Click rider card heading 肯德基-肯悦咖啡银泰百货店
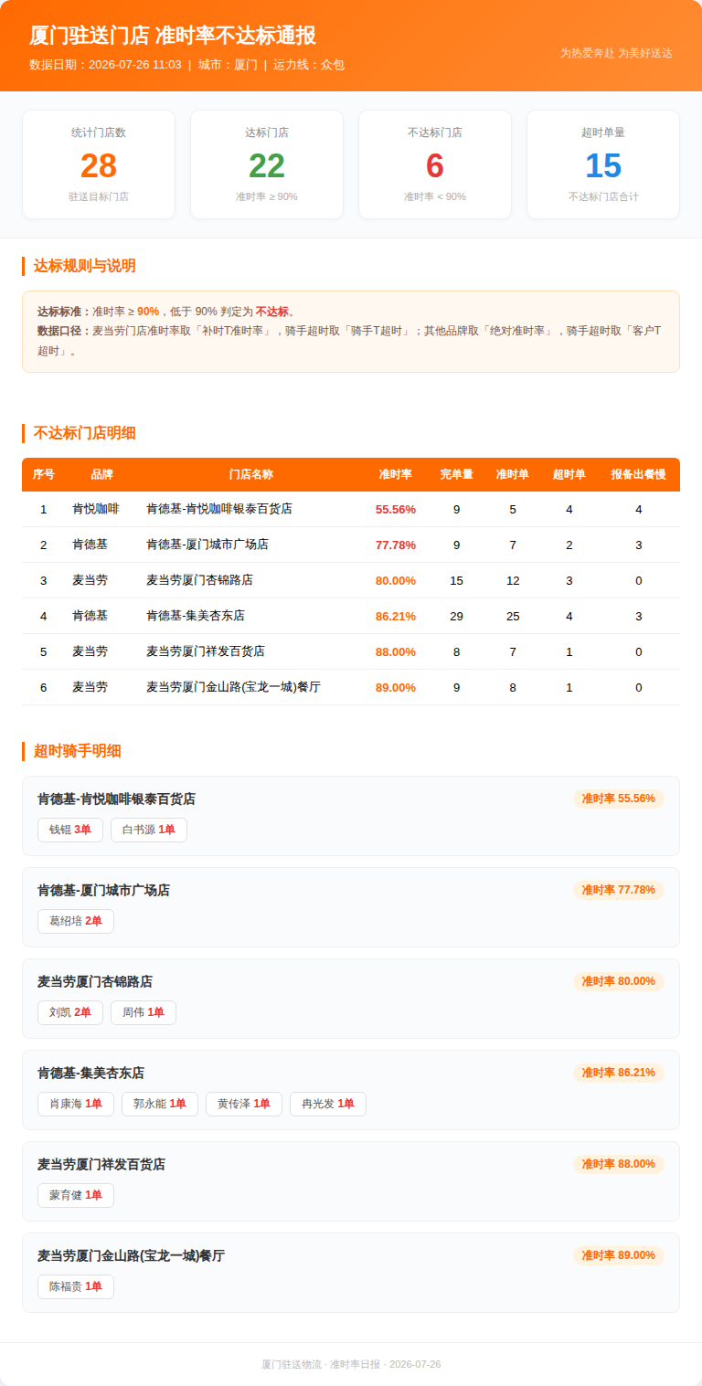The height and width of the screenshot is (1386, 702). coord(116,799)
